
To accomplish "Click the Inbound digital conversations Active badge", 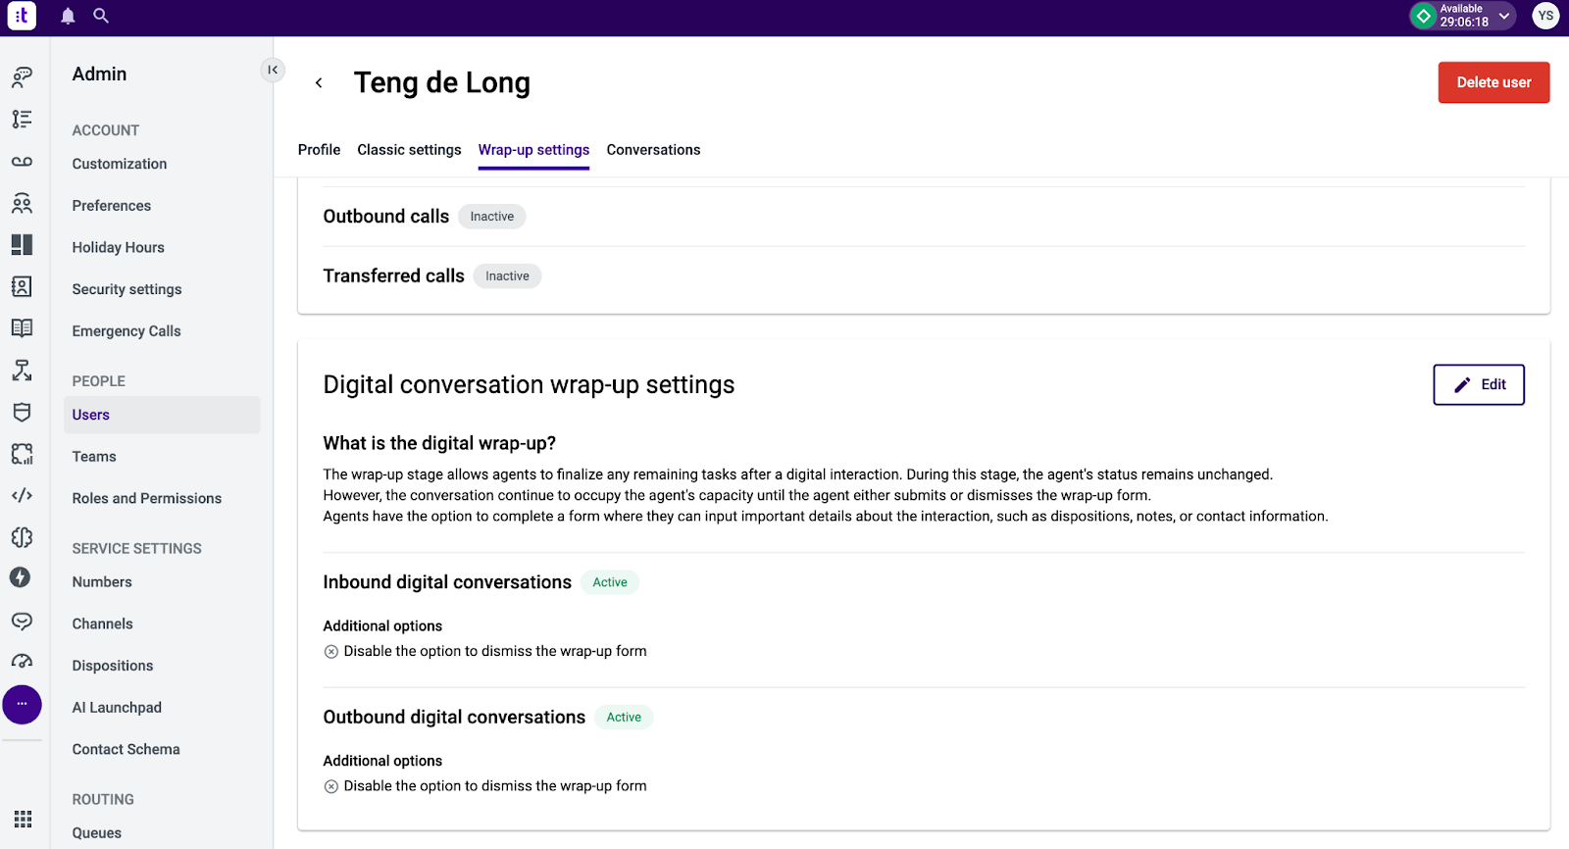I will (610, 582).
